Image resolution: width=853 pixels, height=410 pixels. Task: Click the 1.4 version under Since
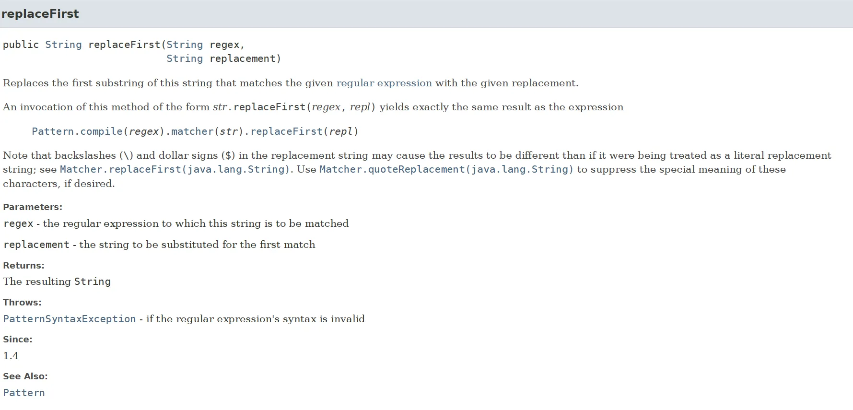pyautogui.click(x=11, y=356)
